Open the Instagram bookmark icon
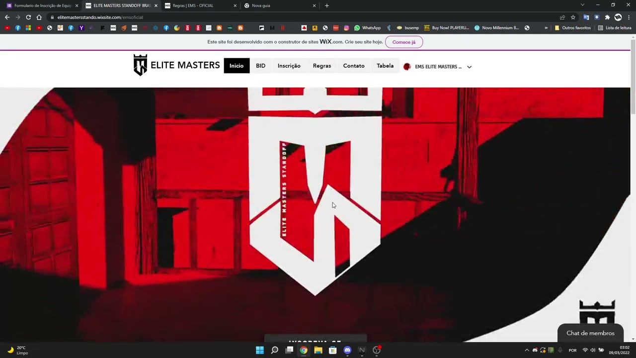The width and height of the screenshot is (636, 358). pos(346,28)
